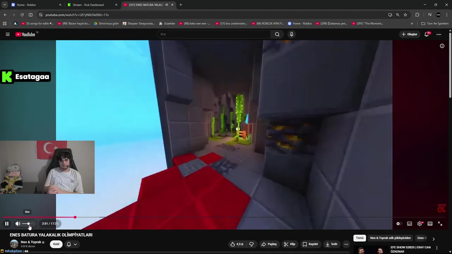The image size is (452, 254).
Task: Click the Katıl join button
Action: tap(56, 244)
